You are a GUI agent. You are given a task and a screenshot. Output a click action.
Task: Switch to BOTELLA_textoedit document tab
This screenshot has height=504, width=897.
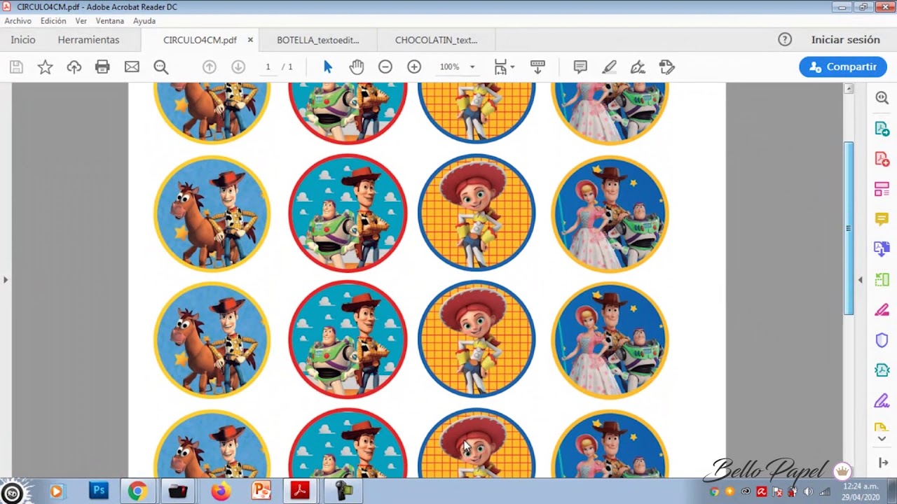tap(317, 40)
